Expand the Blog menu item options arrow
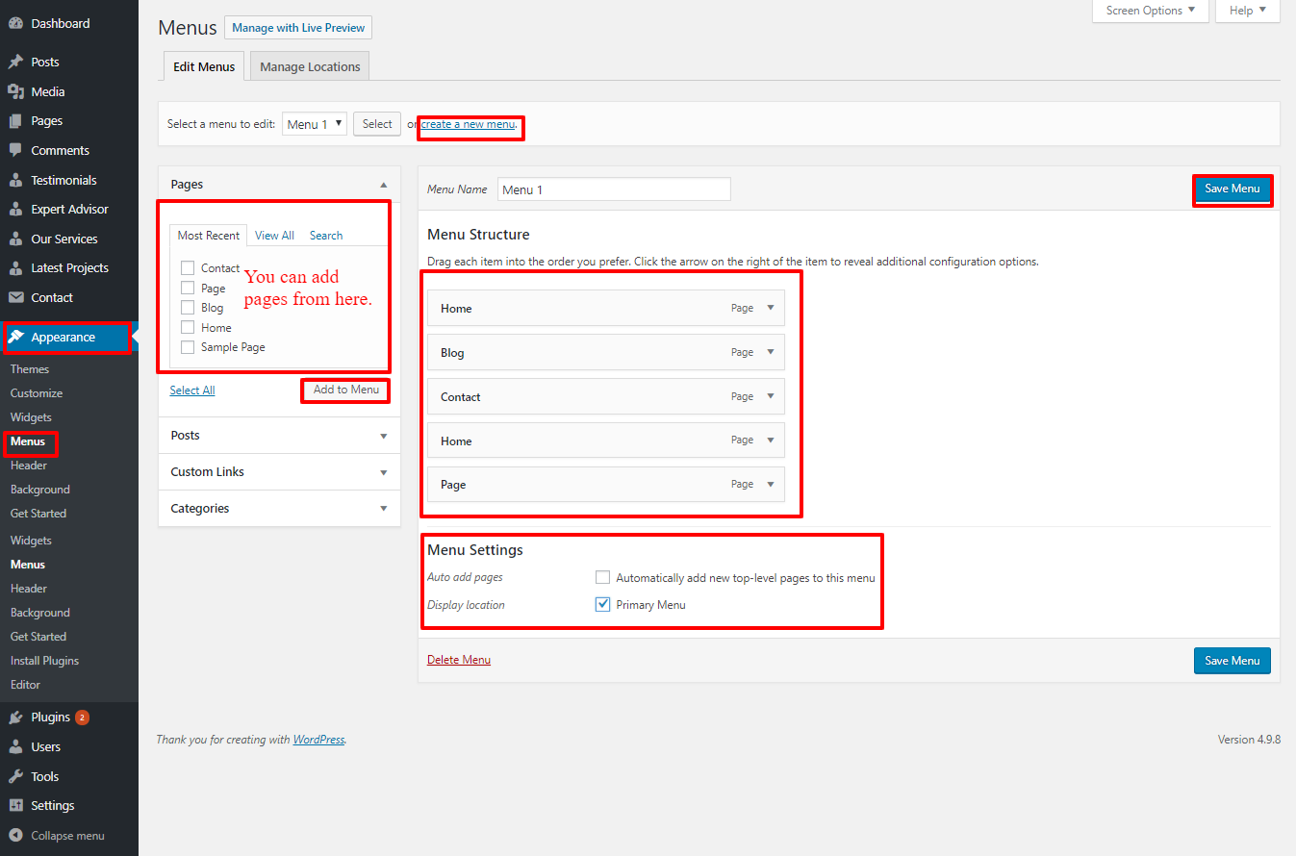The width and height of the screenshot is (1296, 856). pyautogui.click(x=770, y=352)
